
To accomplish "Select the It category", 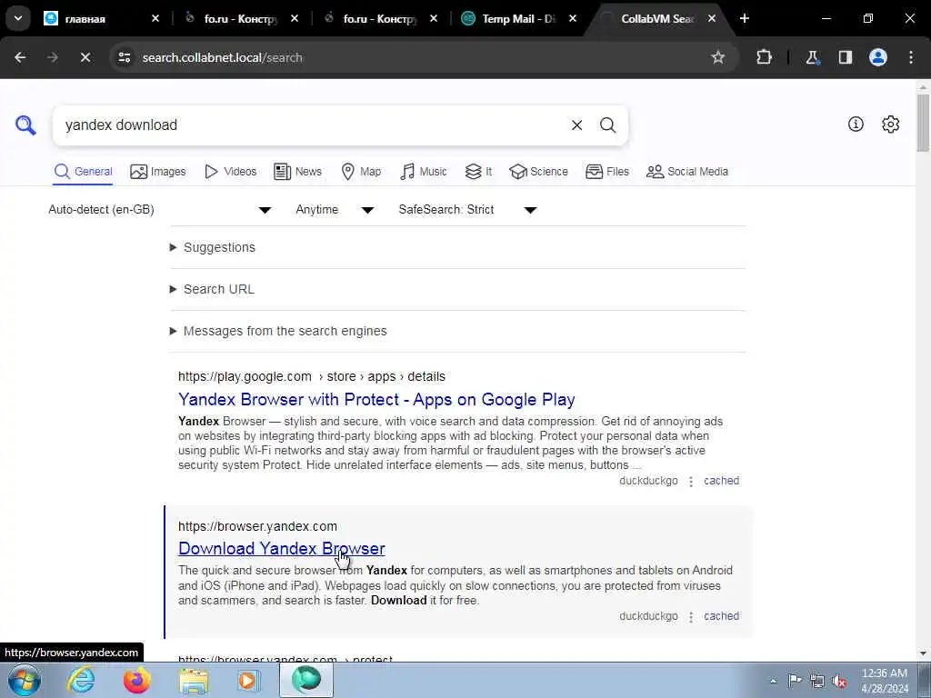I will (x=478, y=172).
